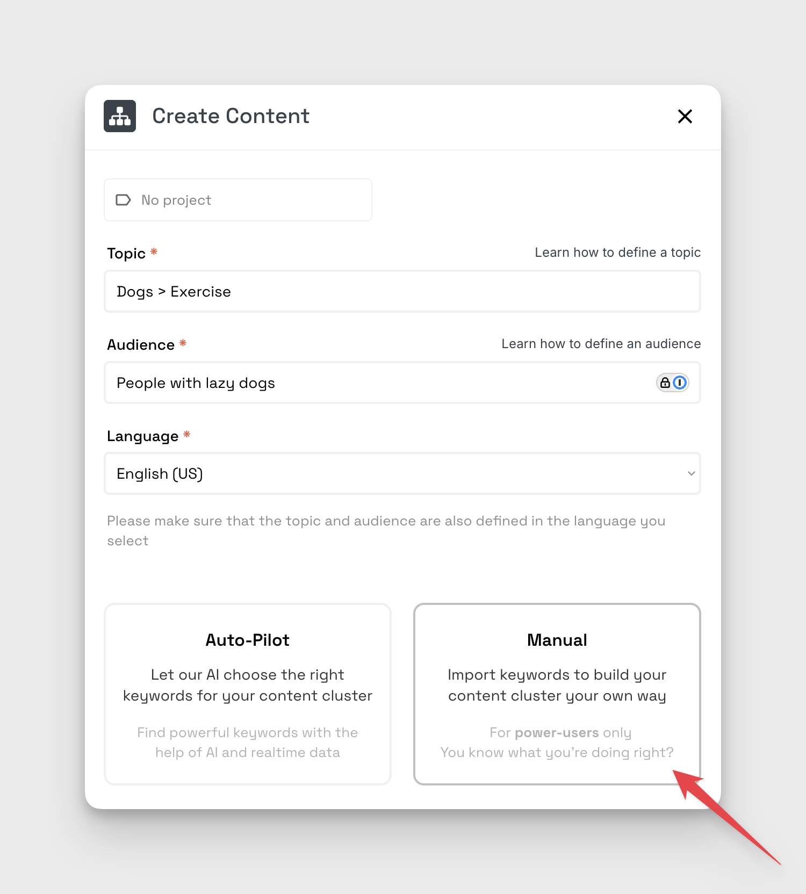
Task: Open Learn how to define an audience
Action: (601, 344)
